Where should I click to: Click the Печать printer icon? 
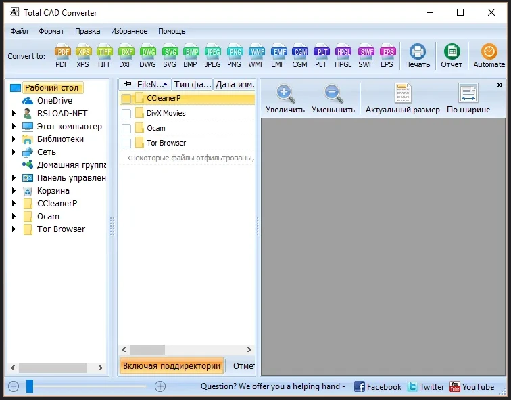tap(418, 55)
